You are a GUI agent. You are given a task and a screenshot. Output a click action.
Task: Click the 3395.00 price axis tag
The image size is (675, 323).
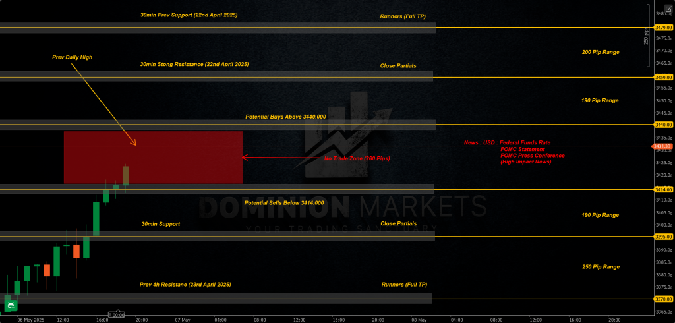663,237
